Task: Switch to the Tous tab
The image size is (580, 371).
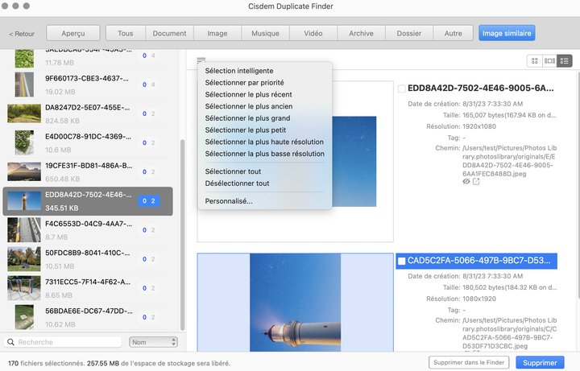Action: click(x=126, y=33)
